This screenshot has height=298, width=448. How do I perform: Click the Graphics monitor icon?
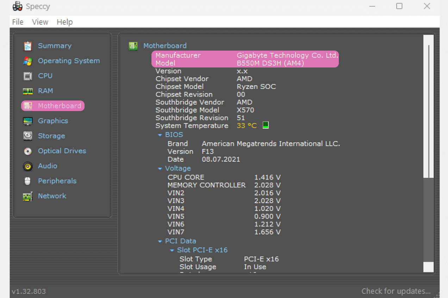tap(28, 121)
